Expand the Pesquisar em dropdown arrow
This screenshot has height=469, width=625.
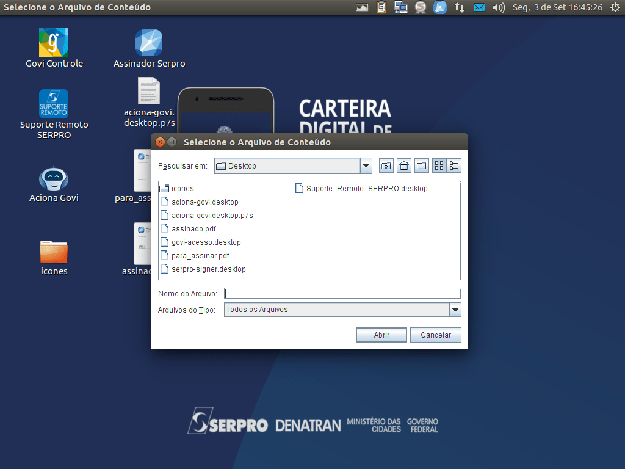coord(366,166)
